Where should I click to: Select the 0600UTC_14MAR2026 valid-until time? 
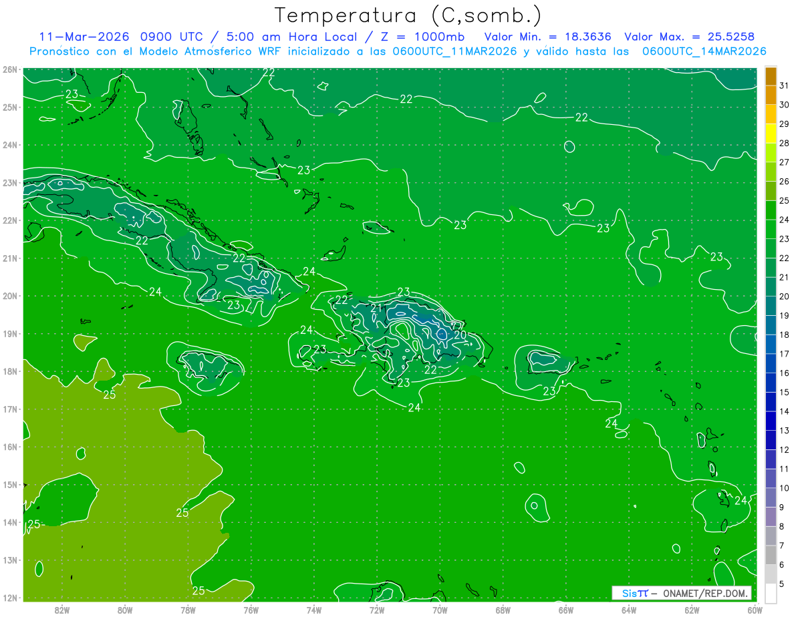pos(704,51)
